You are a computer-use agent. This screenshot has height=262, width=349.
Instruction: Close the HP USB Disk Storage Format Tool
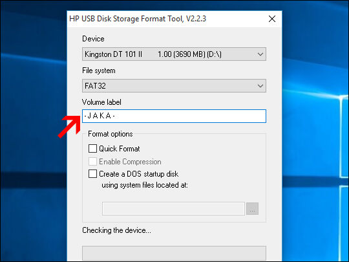point(272,19)
